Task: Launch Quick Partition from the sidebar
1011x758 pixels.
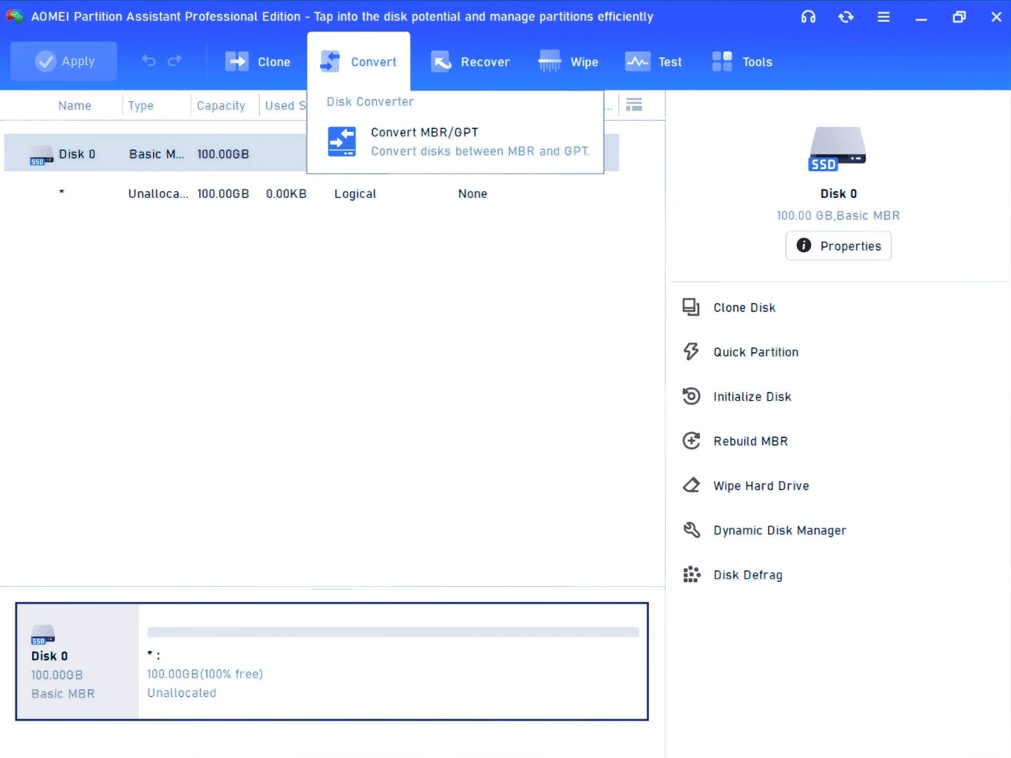Action: coord(755,352)
